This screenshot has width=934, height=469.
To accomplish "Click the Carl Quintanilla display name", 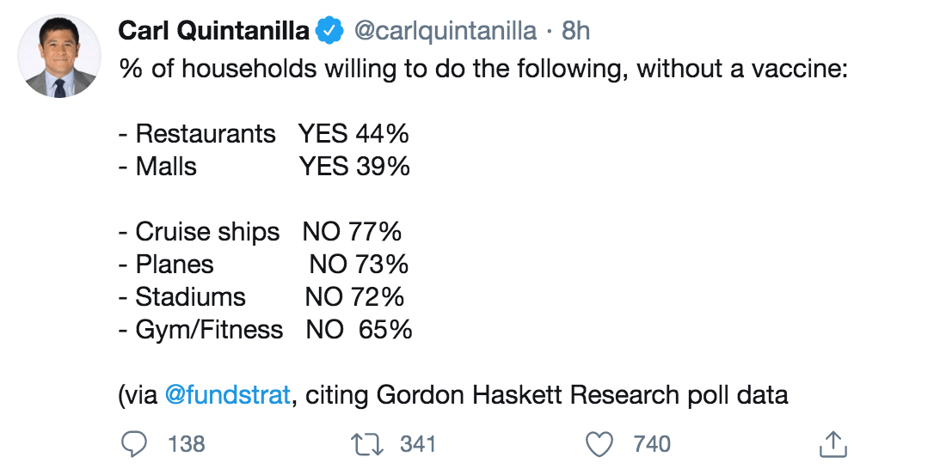I will click(x=213, y=31).
